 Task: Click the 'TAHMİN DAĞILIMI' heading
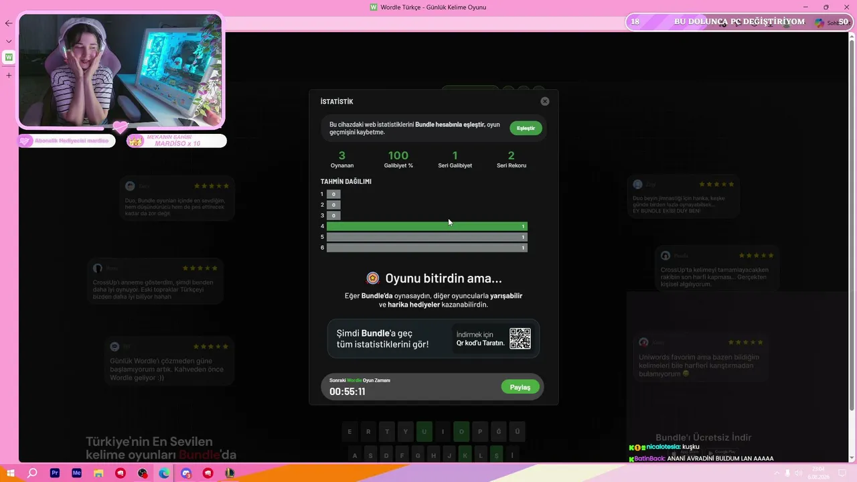346,181
